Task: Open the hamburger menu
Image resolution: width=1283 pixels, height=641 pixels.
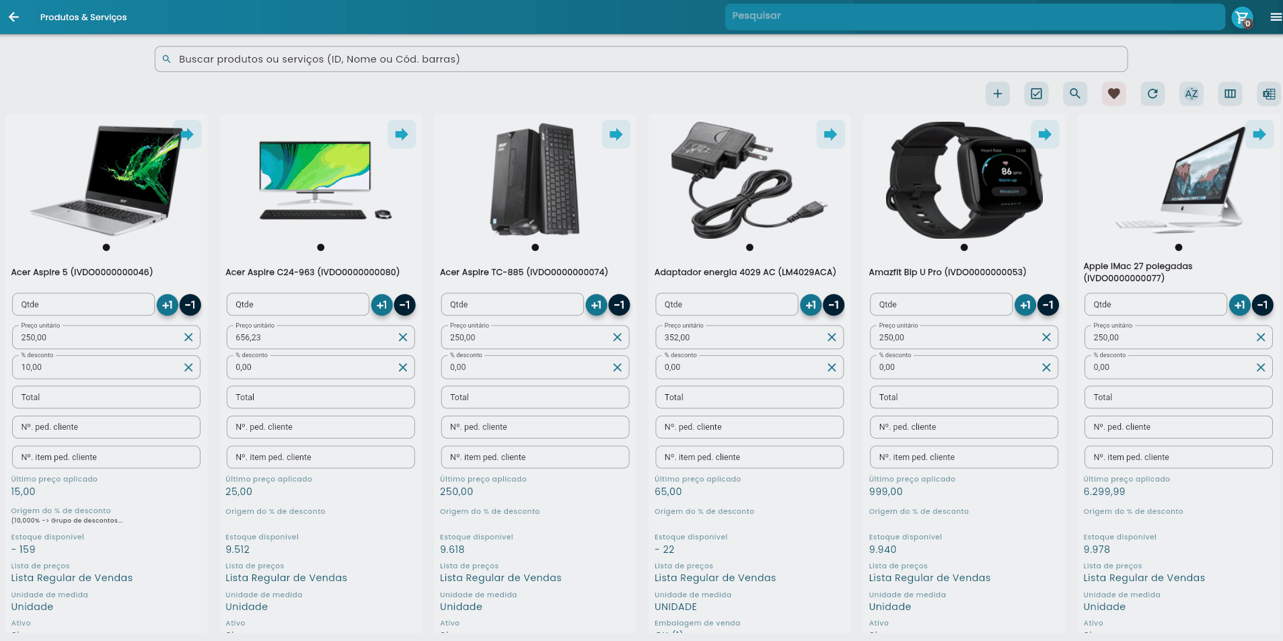Action: [x=1275, y=17]
